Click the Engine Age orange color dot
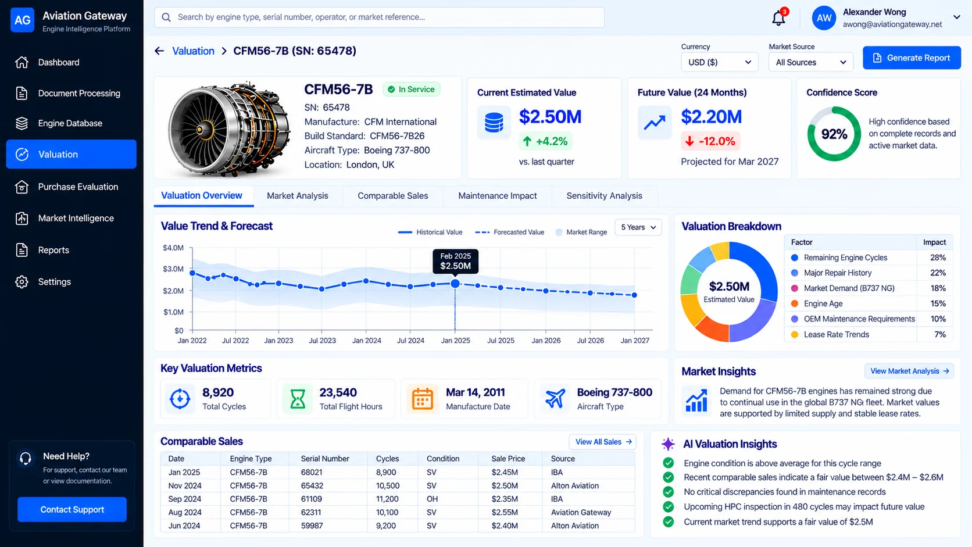Image resolution: width=972 pixels, height=547 pixels. [795, 303]
